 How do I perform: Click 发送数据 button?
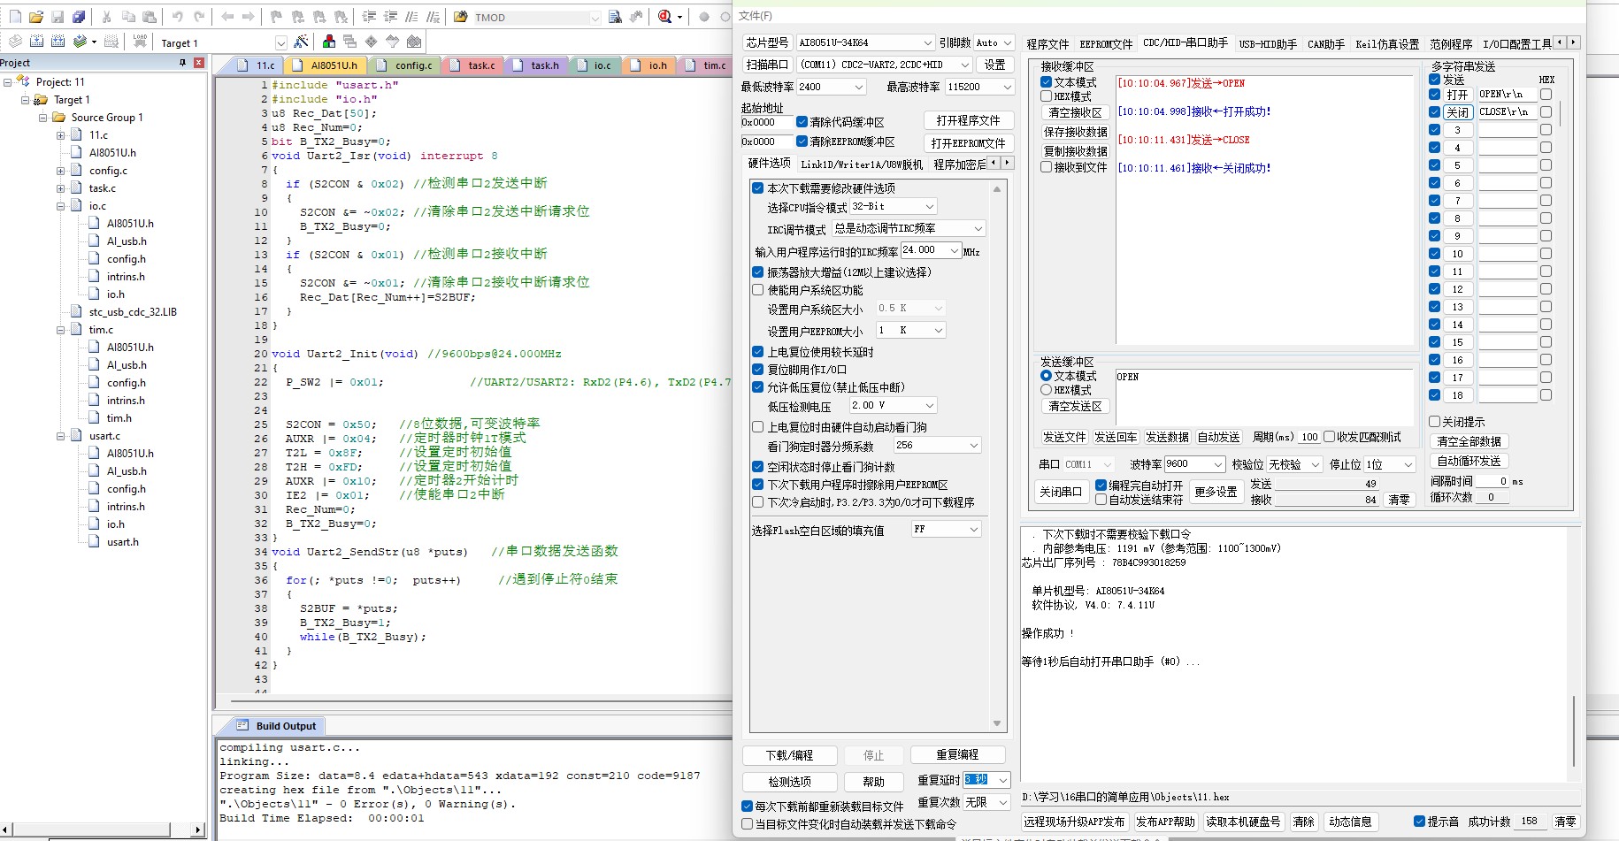(x=1167, y=437)
